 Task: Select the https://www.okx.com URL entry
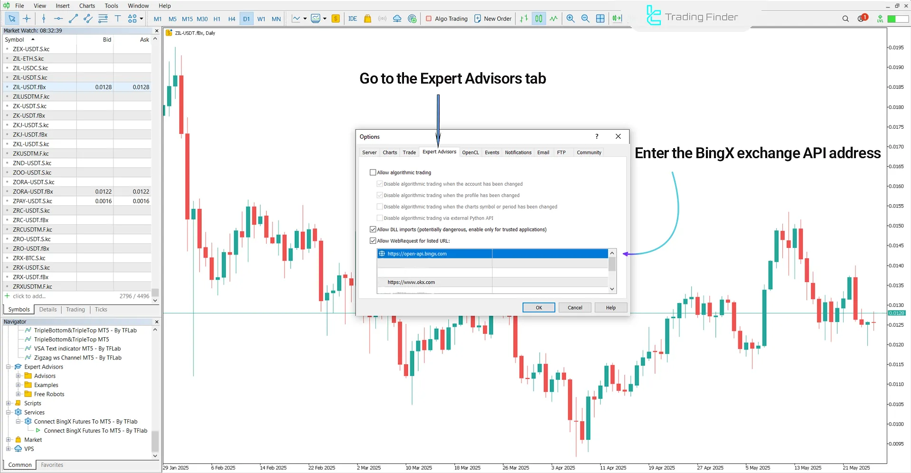[411, 282]
